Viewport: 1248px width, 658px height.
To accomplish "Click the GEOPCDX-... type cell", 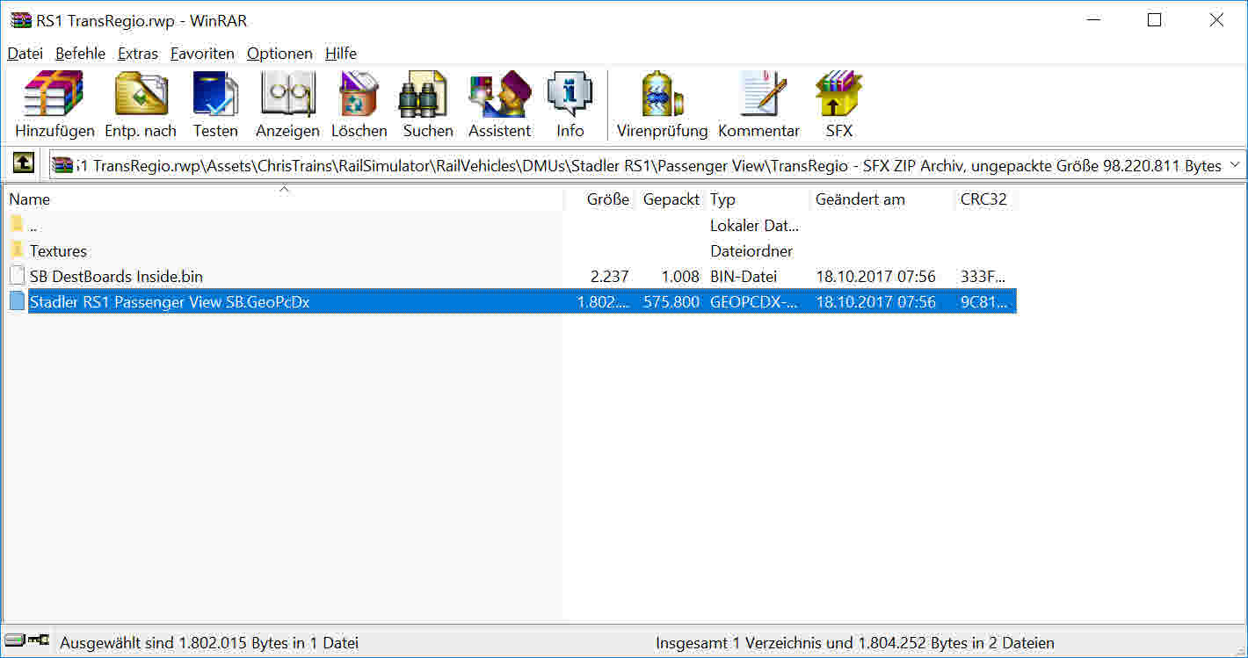I will point(754,302).
